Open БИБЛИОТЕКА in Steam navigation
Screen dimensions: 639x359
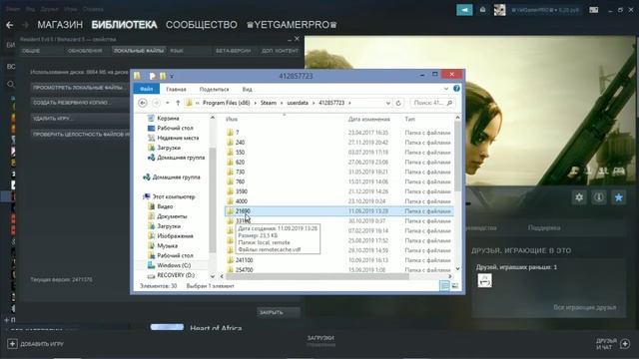pyautogui.click(x=124, y=25)
